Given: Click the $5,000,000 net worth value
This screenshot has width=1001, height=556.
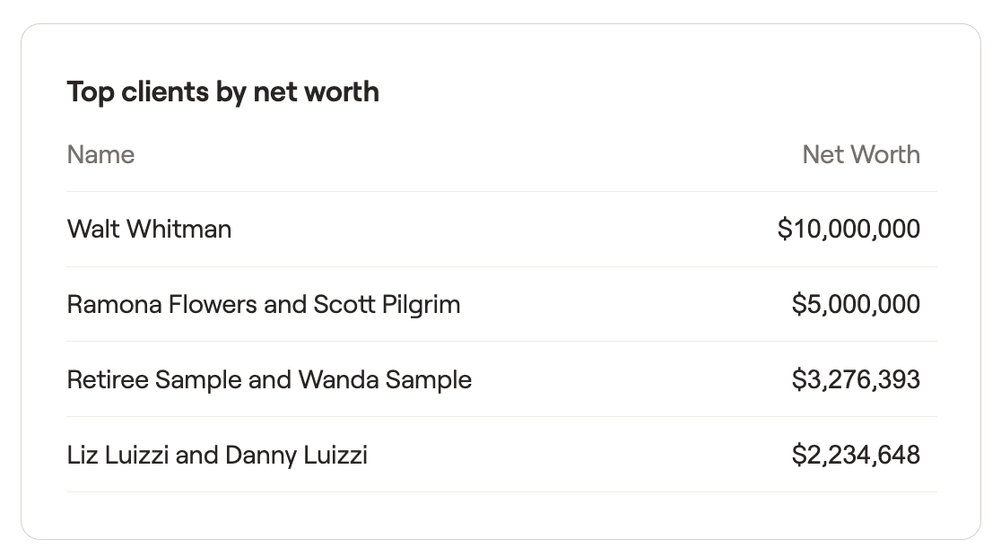Looking at the screenshot, I should tap(856, 305).
